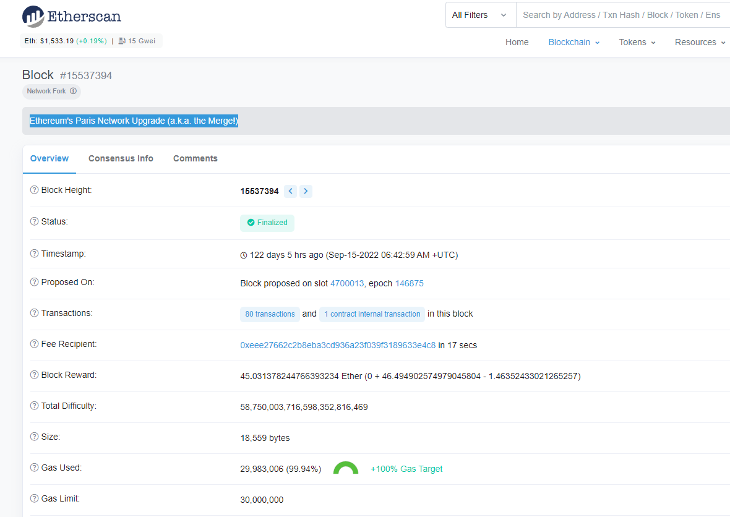The height and width of the screenshot is (517, 730).
Task: Click the Finalized status badge
Action: click(x=267, y=223)
